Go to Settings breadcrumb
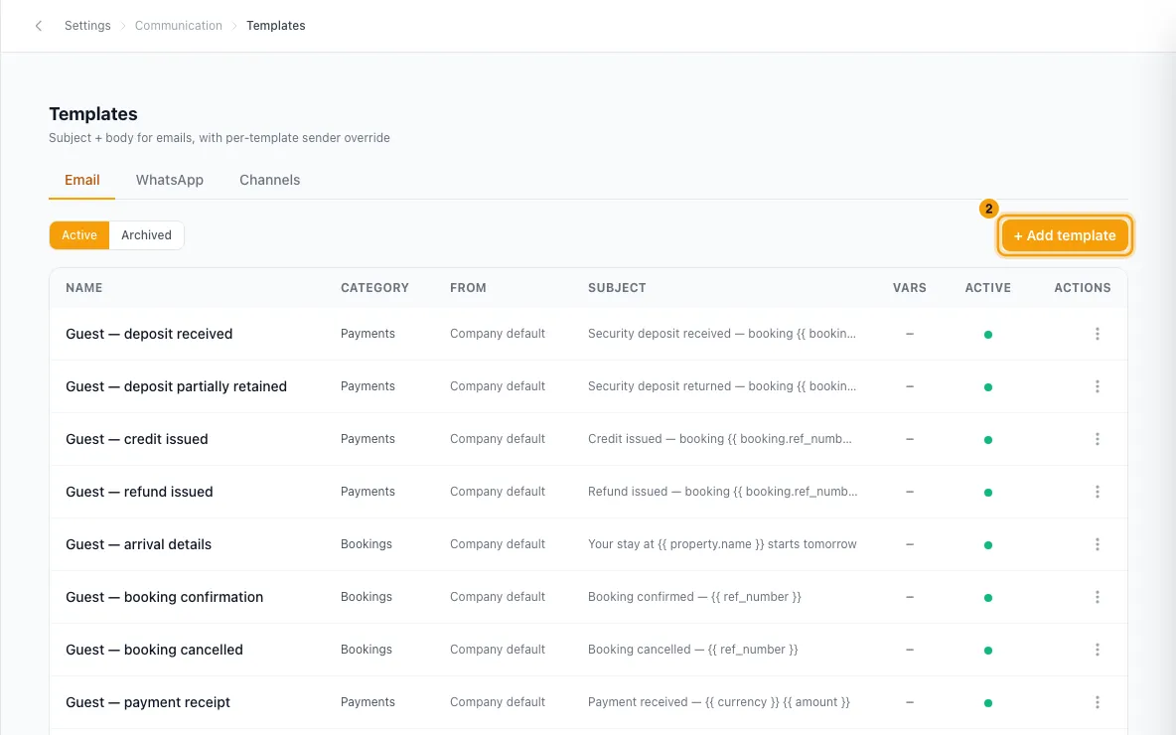1176x735 pixels. click(87, 26)
